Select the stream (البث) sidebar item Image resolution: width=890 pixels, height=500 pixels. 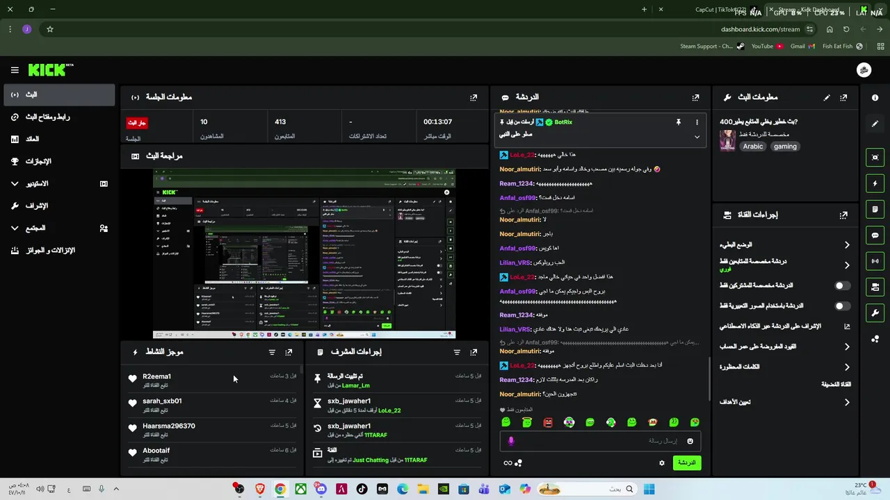pos(59,95)
